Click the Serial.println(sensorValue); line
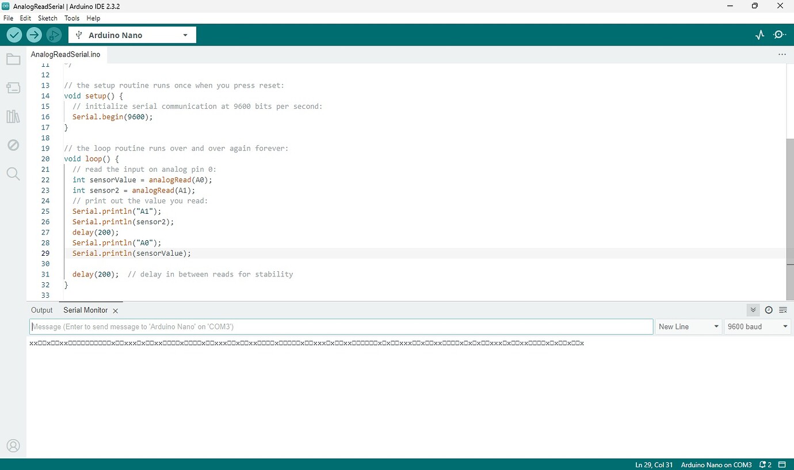Viewport: 794px width, 470px height. pos(132,253)
